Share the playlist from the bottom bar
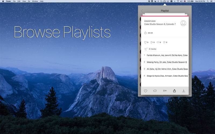 click(174, 91)
